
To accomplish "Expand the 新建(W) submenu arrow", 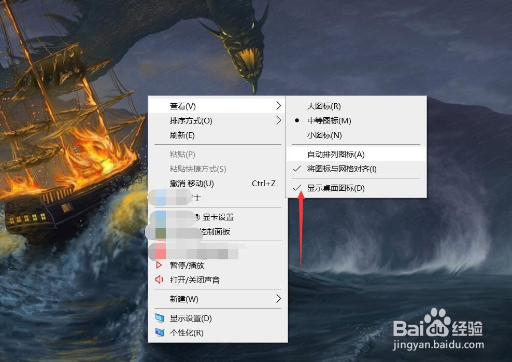I will [278, 299].
